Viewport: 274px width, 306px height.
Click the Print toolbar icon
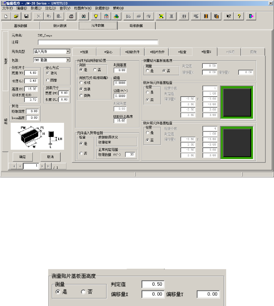coord(71,16)
